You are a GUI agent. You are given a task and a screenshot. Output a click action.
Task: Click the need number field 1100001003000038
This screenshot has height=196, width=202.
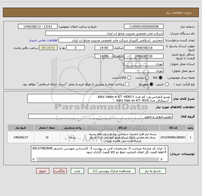point(144,27)
